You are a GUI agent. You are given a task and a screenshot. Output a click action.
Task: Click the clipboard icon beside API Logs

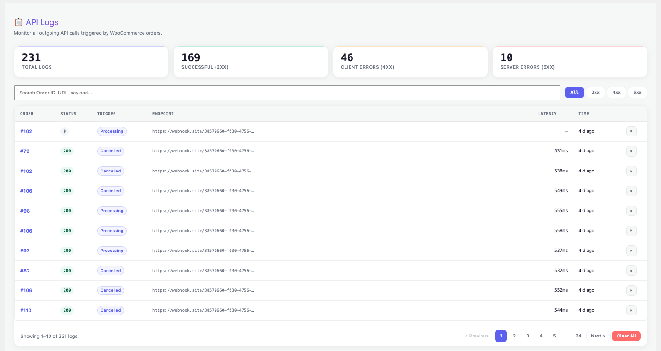click(x=19, y=22)
